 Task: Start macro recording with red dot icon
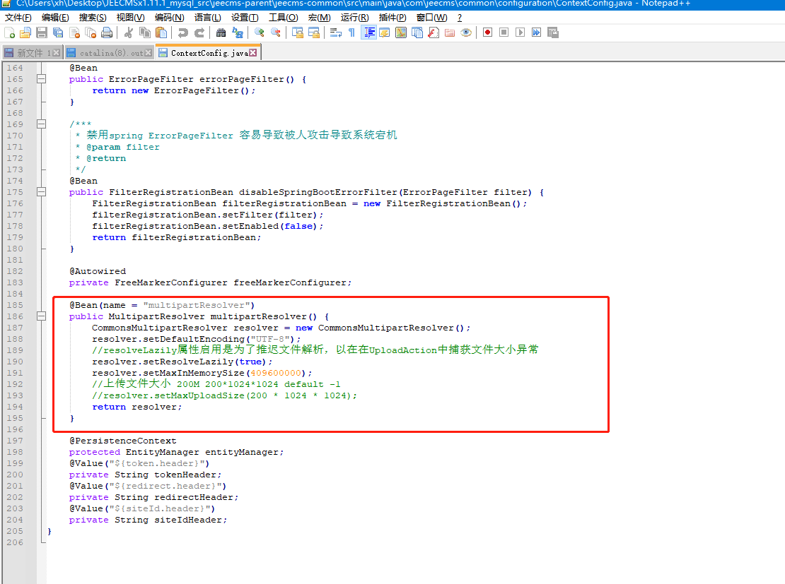point(488,32)
